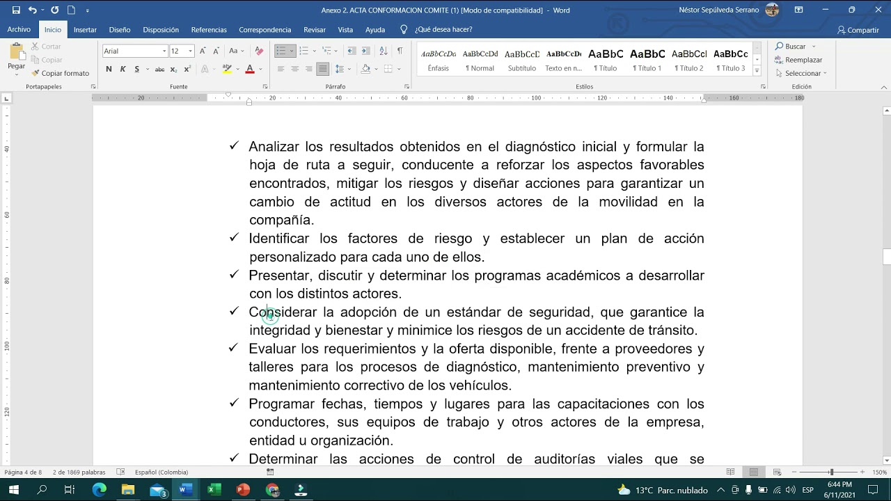Switch to read mode view in status bar
The width and height of the screenshot is (891, 501).
coord(730,472)
